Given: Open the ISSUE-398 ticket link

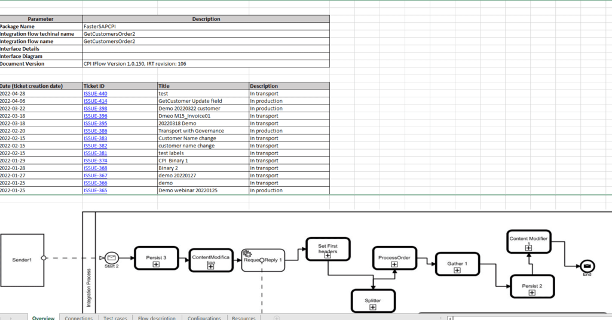Looking at the screenshot, I should point(95,108).
